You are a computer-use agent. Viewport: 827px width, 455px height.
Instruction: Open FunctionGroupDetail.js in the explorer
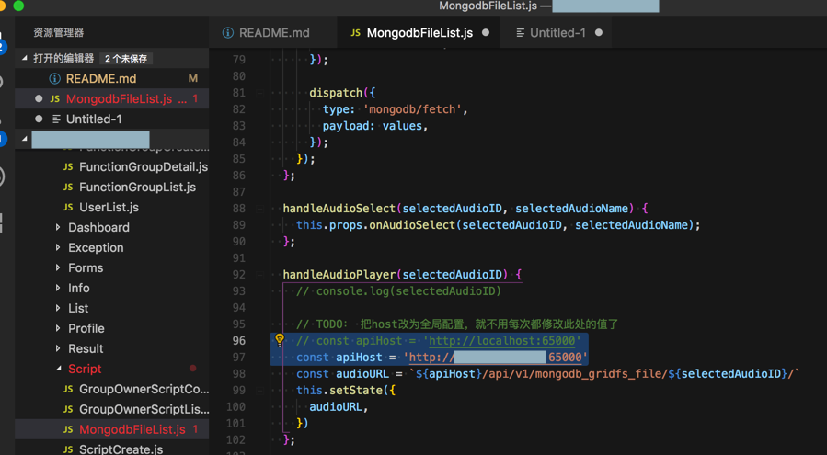click(112, 166)
